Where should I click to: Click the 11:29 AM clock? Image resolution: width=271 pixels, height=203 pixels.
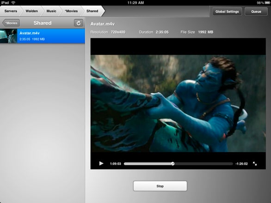135,3
